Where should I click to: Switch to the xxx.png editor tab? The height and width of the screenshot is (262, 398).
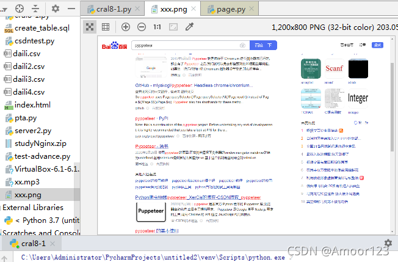click(x=173, y=9)
